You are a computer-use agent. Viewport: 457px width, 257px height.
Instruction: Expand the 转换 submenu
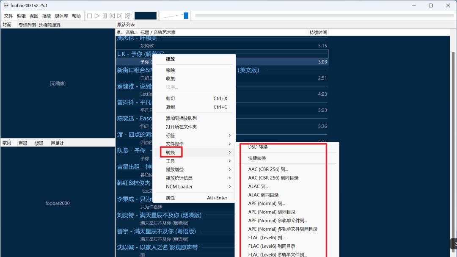point(194,152)
